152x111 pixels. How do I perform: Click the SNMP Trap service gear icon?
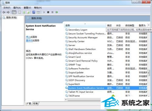(67, 65)
